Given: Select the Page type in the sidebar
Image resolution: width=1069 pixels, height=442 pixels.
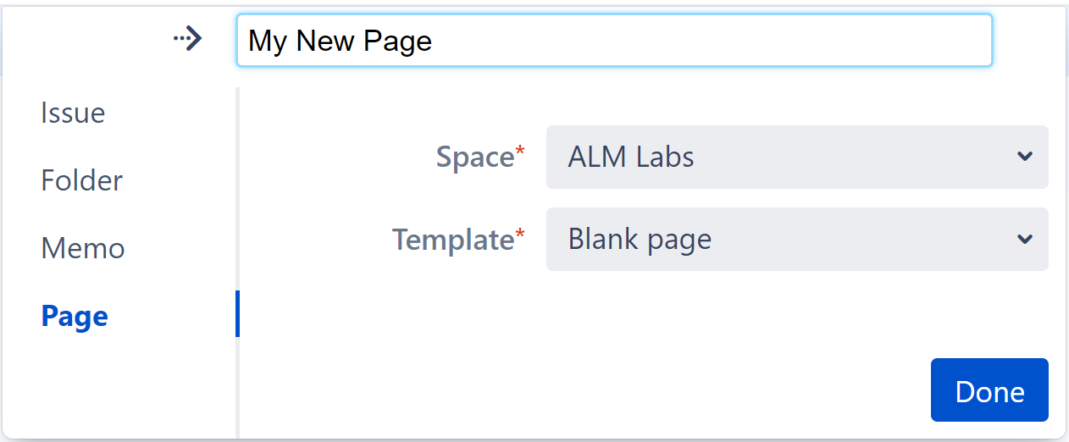Looking at the screenshot, I should pos(75,316).
